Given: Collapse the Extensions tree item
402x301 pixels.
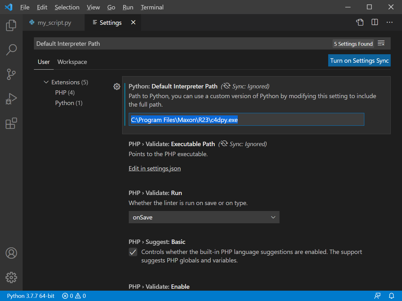Looking at the screenshot, I should pos(46,82).
